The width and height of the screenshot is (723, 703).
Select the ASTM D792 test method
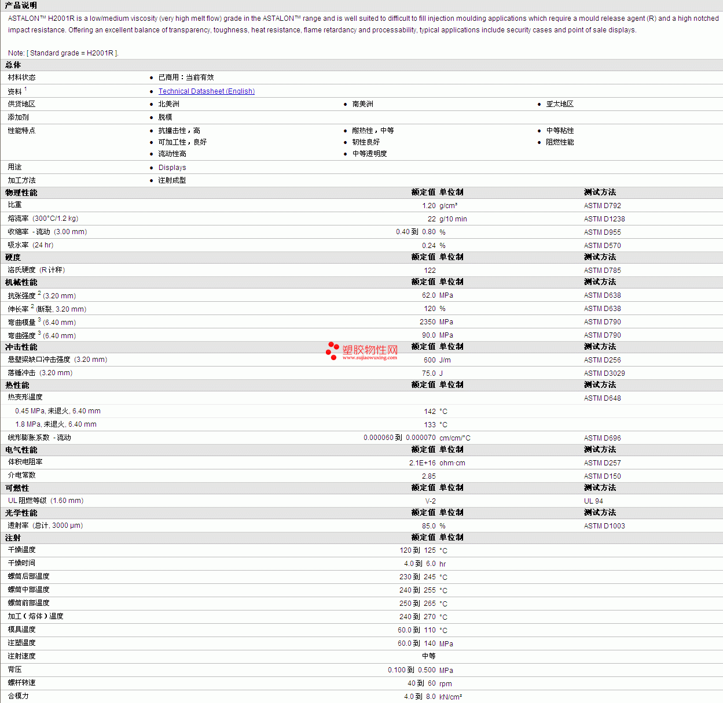click(x=603, y=206)
